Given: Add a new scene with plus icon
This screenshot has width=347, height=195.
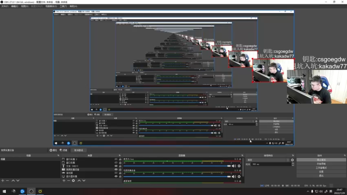Looking at the screenshot, I should click(x=3, y=181).
